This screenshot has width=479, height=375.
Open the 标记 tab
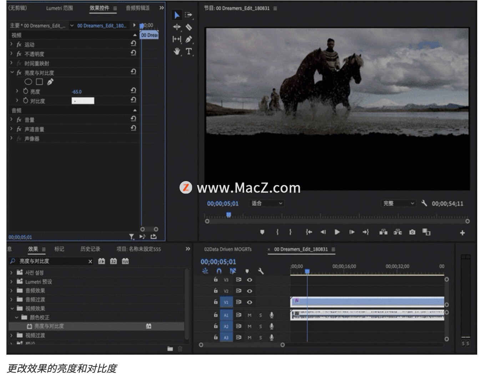point(59,249)
